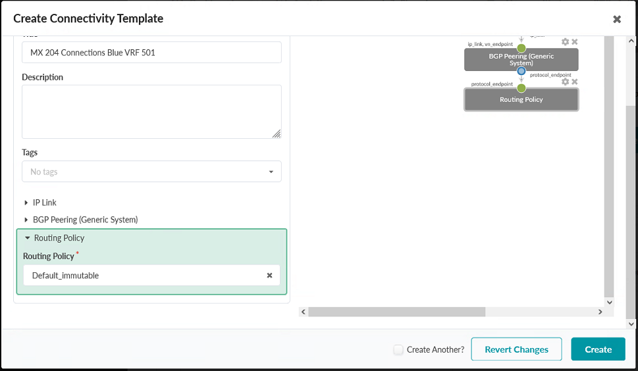Click into the Description text area
638x371 pixels.
tap(151, 111)
